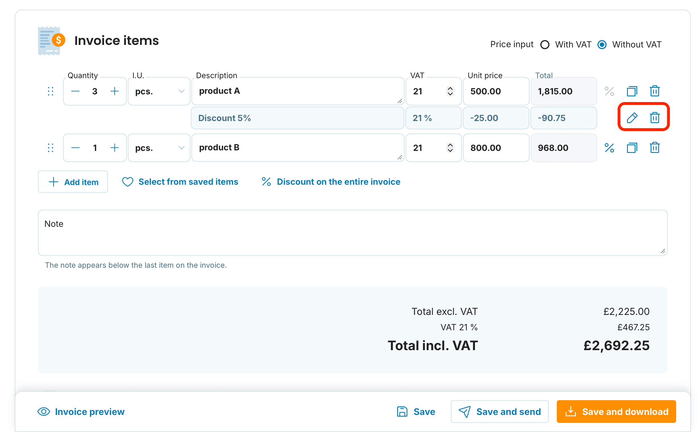The image size is (700, 432).
Task: Add a percent discount to product B
Action: coord(609,148)
